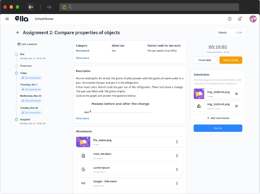Click Add submission
260x194 pixels.
218,118
